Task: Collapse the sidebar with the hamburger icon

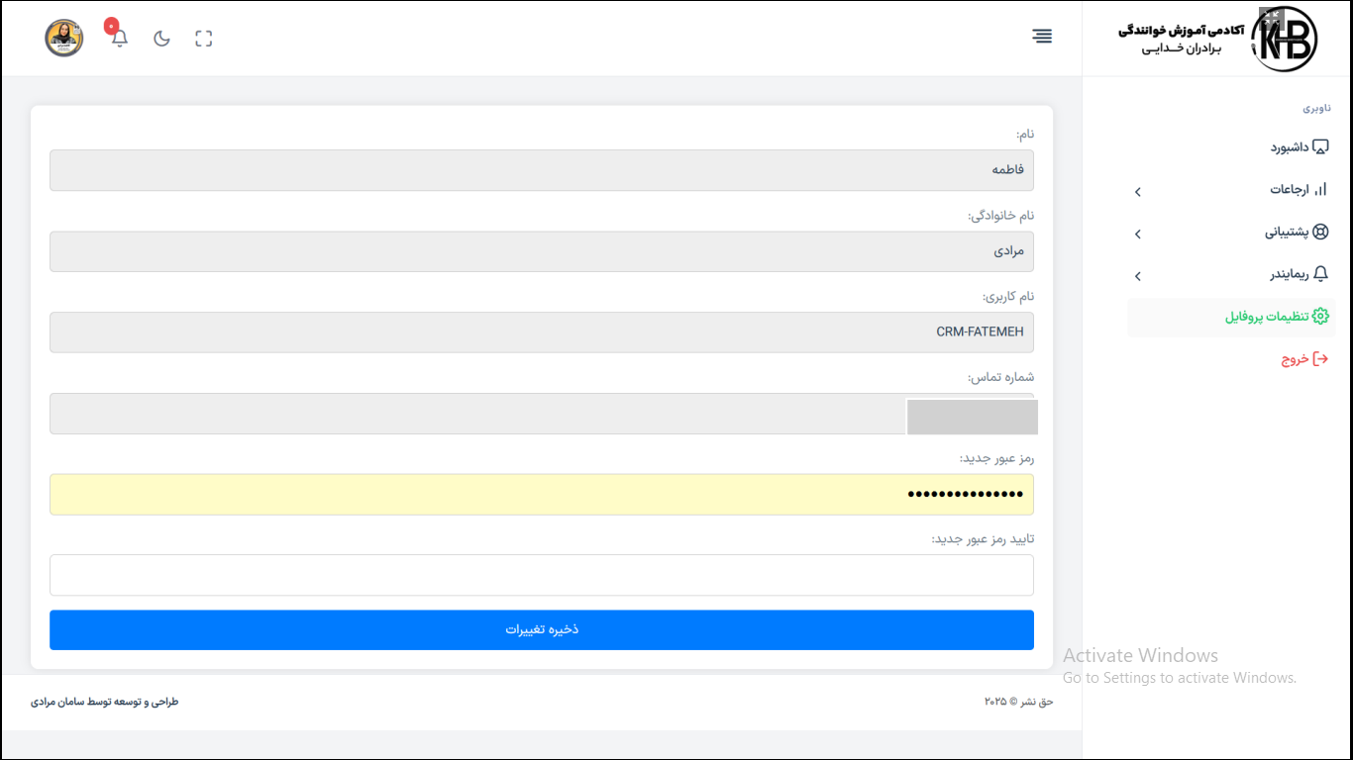Action: 1042,37
